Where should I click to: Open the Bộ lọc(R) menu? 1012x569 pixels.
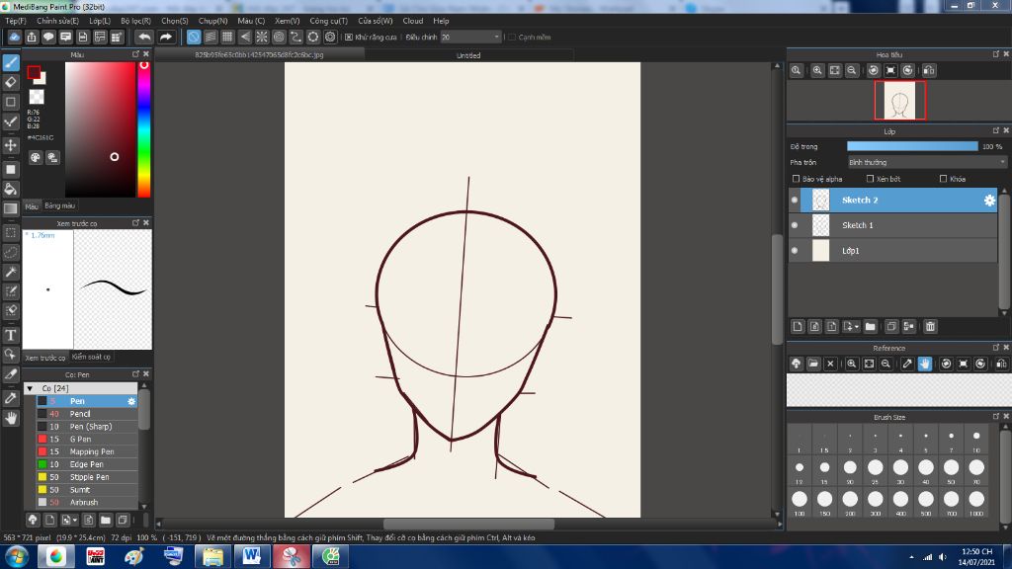click(x=135, y=21)
